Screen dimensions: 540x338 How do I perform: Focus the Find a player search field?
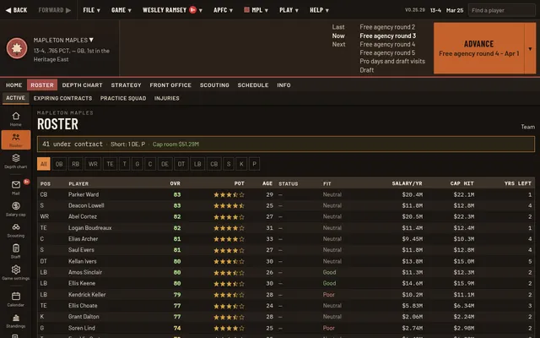(501, 10)
